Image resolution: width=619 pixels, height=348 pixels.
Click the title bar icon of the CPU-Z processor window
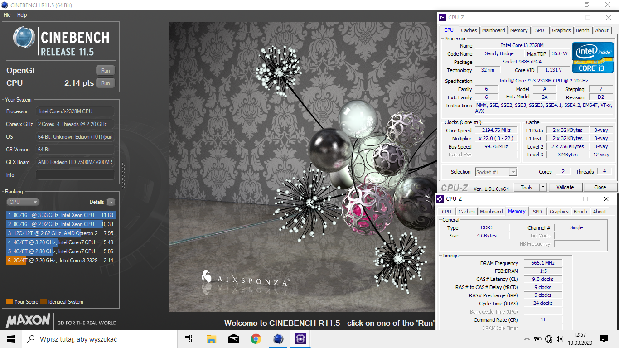pos(442,18)
